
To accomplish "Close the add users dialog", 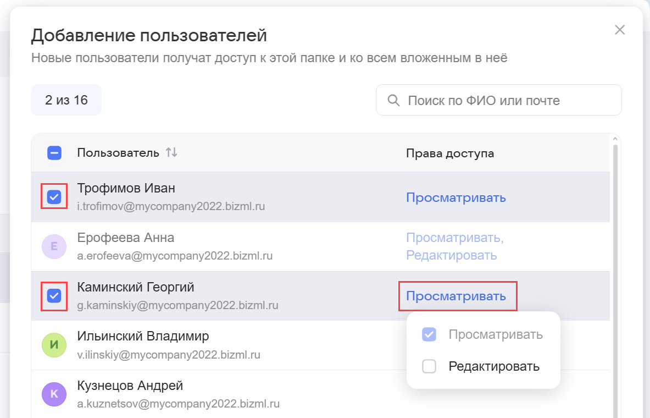I will click(619, 30).
